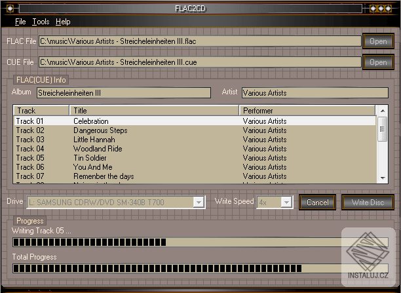The height and width of the screenshot is (293, 401).
Task: Click track list scrollbar up arrow
Action: pyautogui.click(x=383, y=111)
